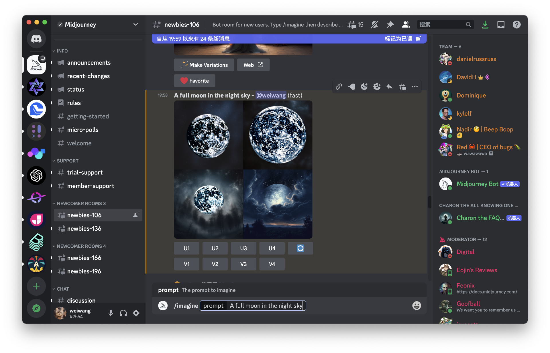The width and height of the screenshot is (550, 353).
Task: Collapse the SUPPORT channel category
Action: [x=67, y=161]
